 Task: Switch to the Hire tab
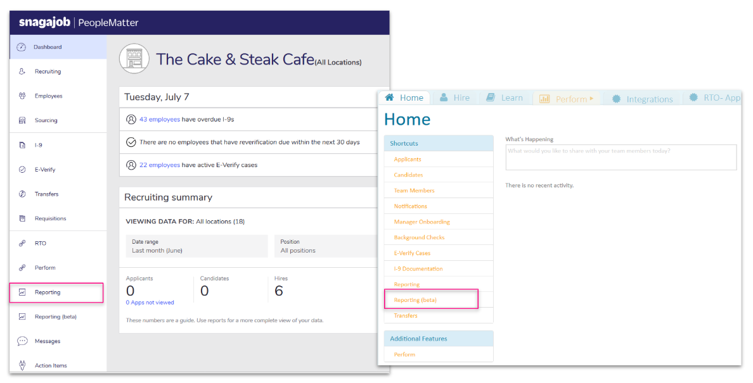click(454, 97)
